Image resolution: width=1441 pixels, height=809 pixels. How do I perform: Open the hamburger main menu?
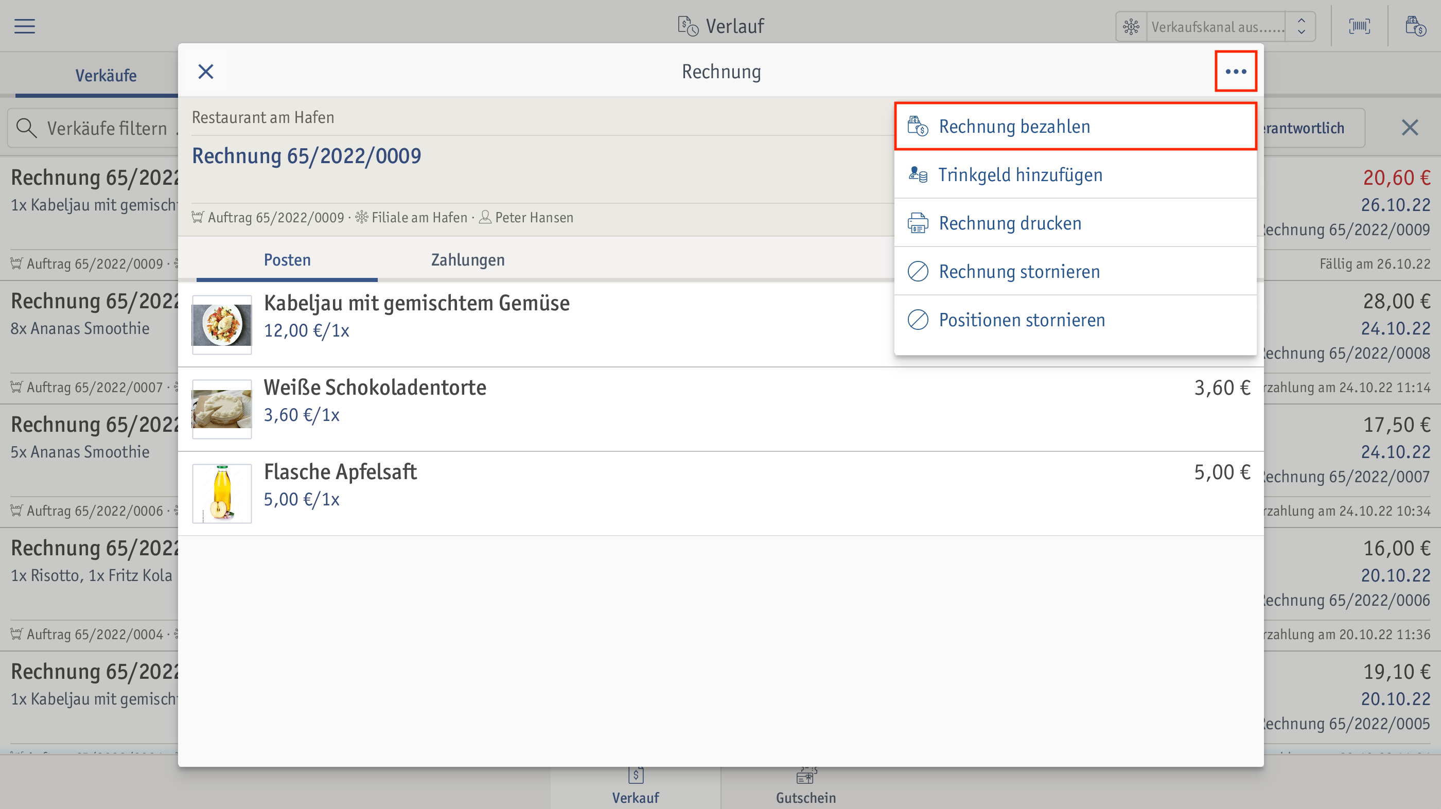click(25, 26)
